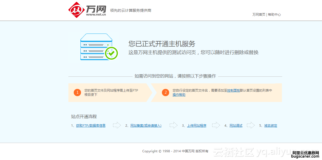Open the 网站调试 link
The image size is (322, 160).
coord(236,126)
